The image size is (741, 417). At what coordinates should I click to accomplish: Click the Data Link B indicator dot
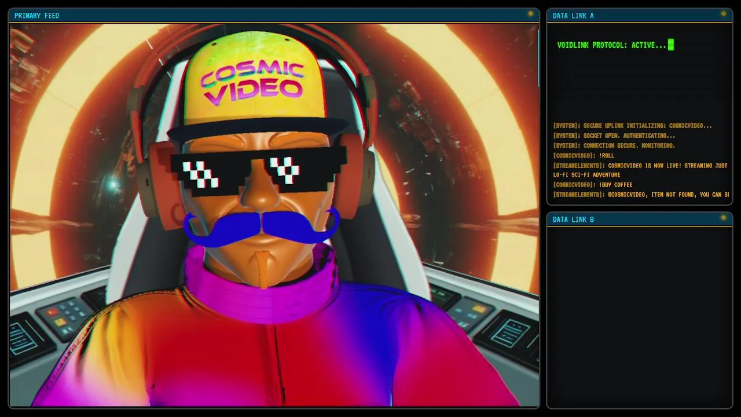click(x=723, y=218)
